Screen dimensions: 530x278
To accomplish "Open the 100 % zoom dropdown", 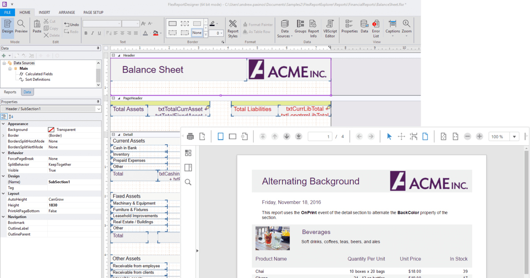I will point(515,137).
